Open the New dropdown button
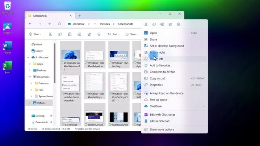 [x=35, y=34]
